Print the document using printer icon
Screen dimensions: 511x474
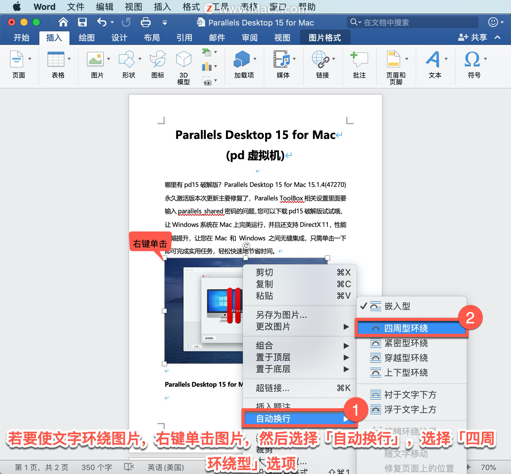(145, 22)
